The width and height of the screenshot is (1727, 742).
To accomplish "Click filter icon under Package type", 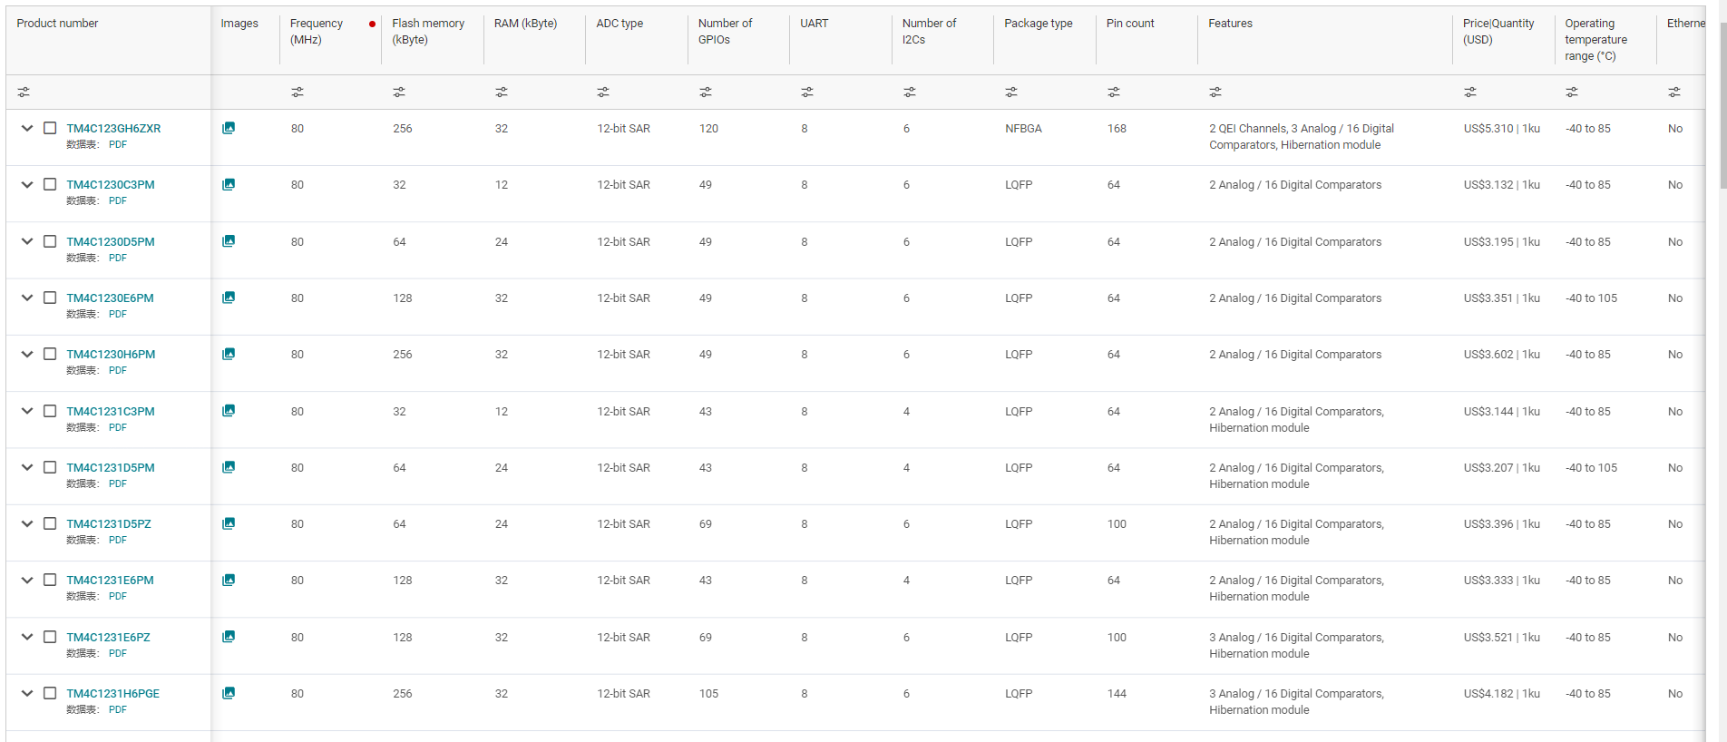I will tap(1011, 93).
